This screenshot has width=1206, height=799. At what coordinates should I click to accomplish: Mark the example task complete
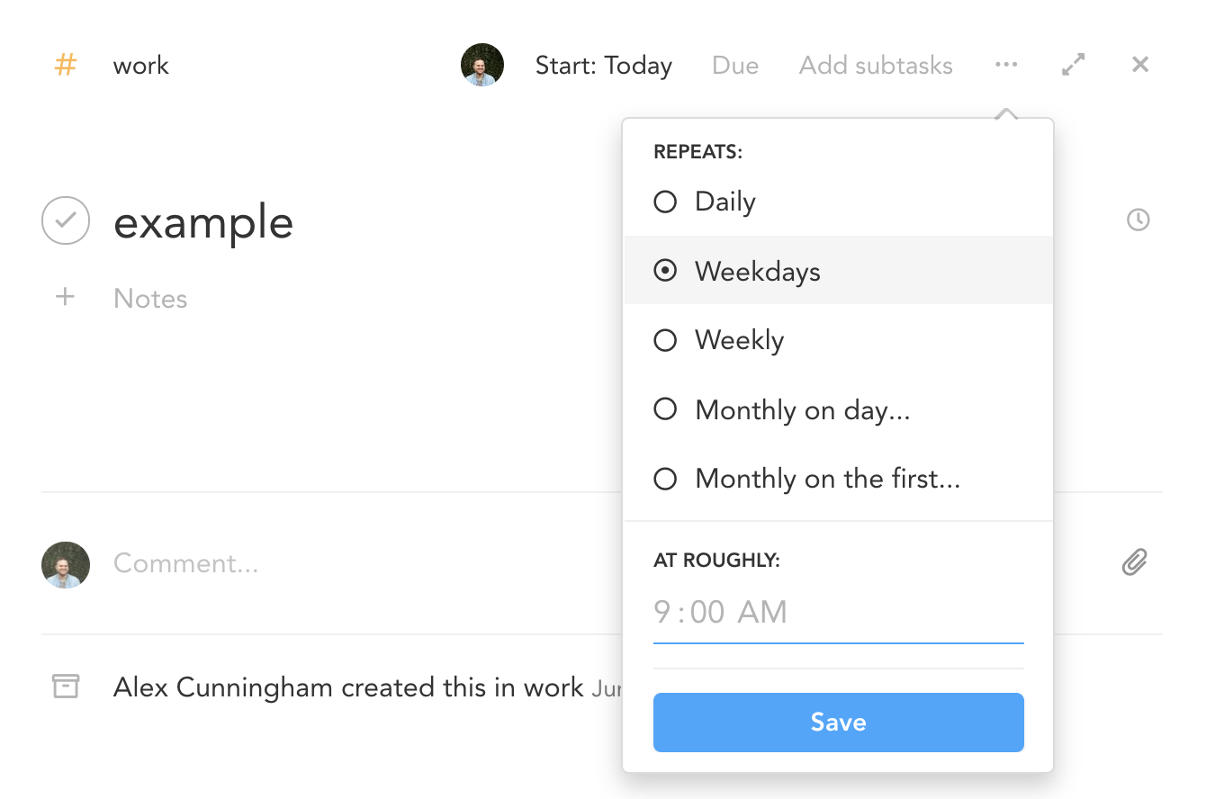[66, 220]
